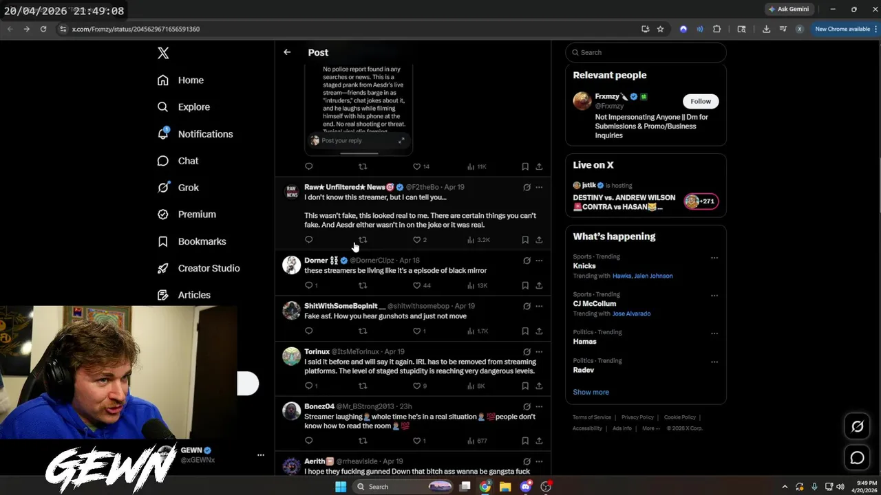
Task: Like ShitWithSomeBopInIt's Fake asf reply
Action: 419,331
